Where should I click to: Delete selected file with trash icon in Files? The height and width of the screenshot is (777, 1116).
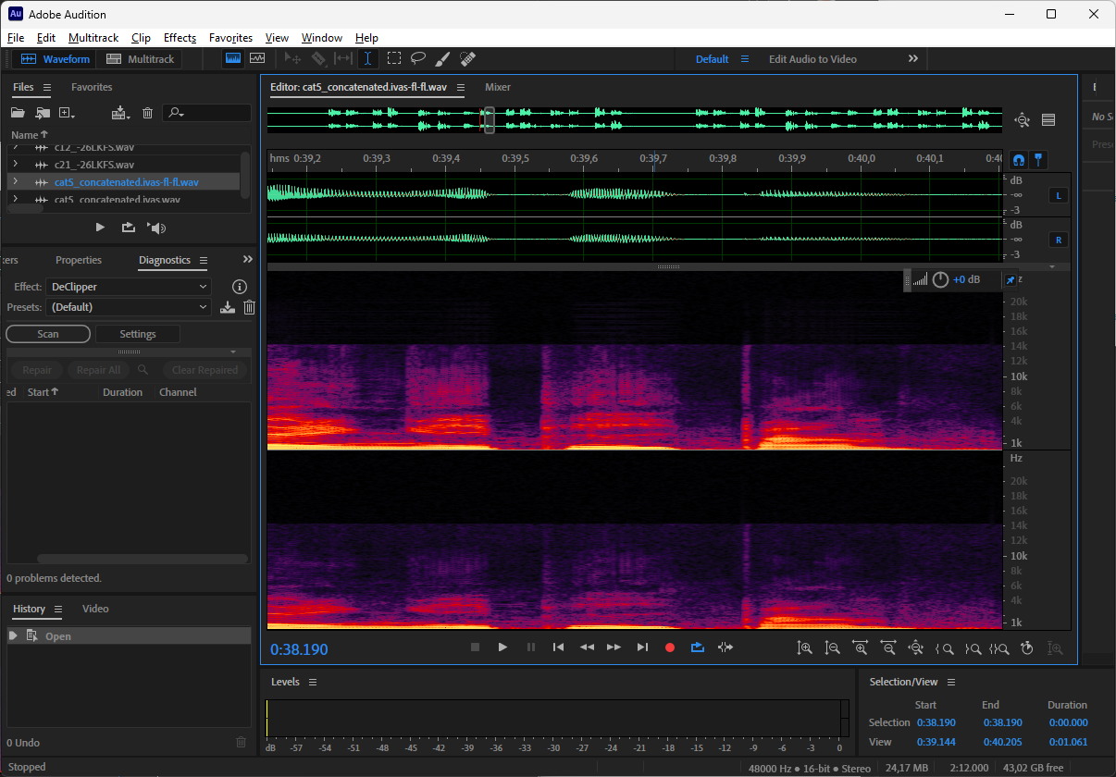coord(147,113)
